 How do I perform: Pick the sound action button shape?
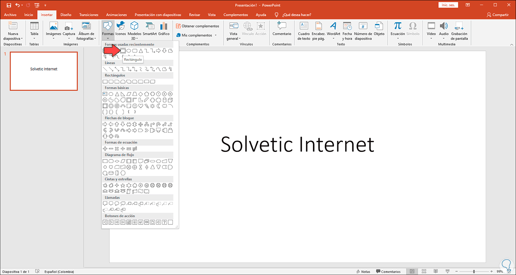tap(159, 222)
